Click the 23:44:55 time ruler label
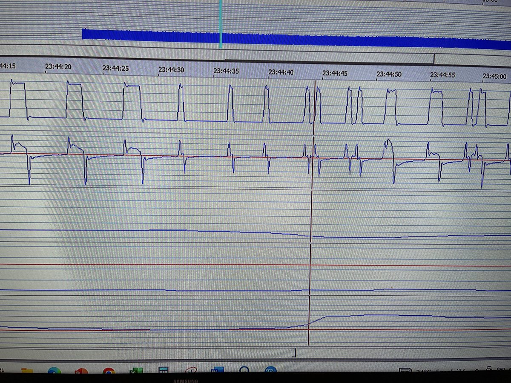The height and width of the screenshot is (383, 511). (442, 75)
